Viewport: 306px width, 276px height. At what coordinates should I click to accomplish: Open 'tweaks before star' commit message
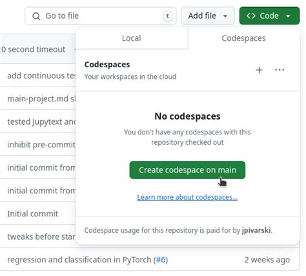point(41,237)
